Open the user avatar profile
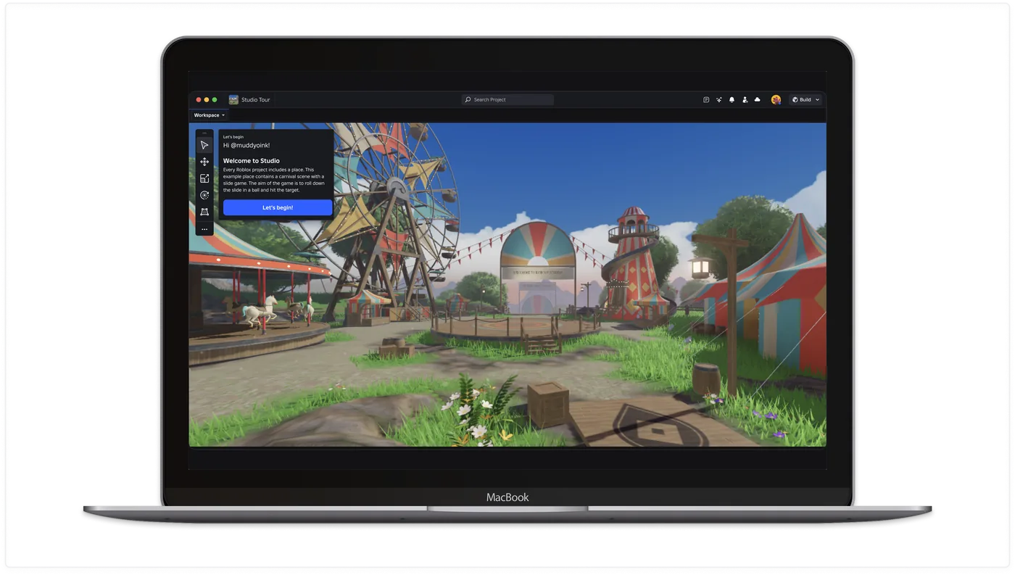Screen dimensions: 1015x575 pos(776,99)
